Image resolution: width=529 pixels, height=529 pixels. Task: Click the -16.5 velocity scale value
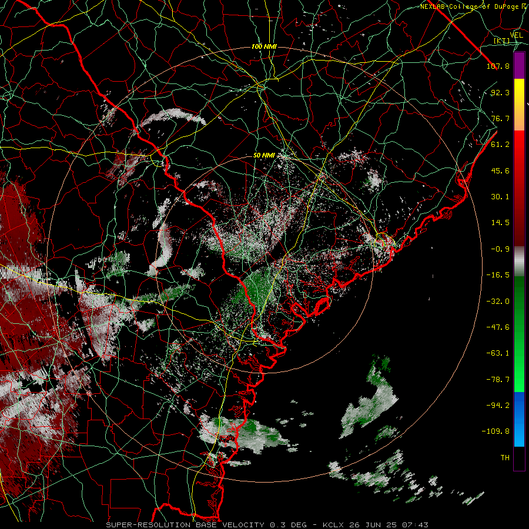[x=498, y=275]
